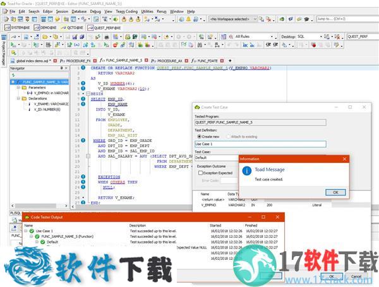379x287 pixels.
Task: Click the blue marker on code line 1
Action: [x=83, y=68]
